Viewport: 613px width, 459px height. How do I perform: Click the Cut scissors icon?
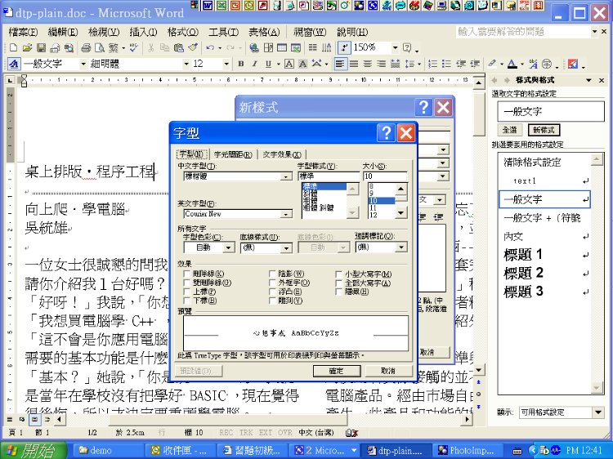click(151, 47)
